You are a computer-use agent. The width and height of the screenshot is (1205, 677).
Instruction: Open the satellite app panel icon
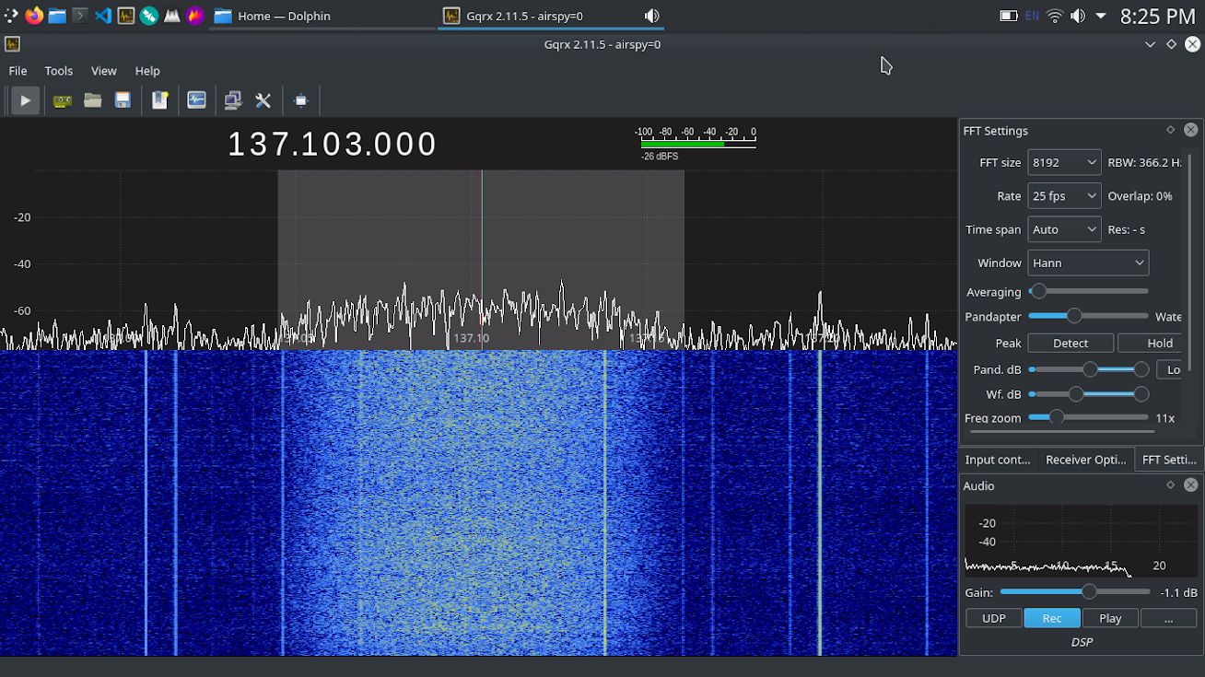click(149, 16)
